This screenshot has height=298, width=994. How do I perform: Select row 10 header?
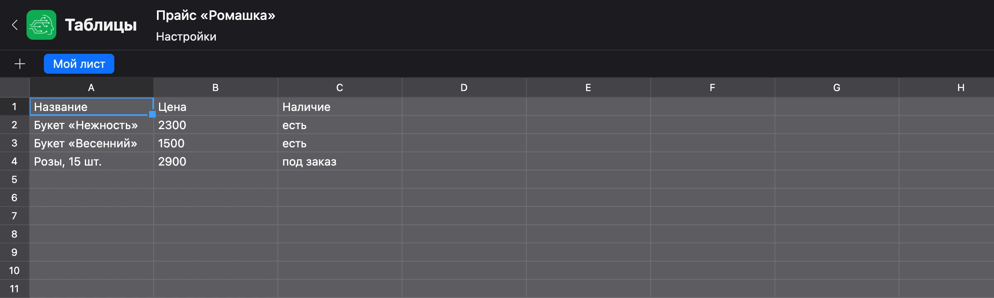pyautogui.click(x=14, y=271)
